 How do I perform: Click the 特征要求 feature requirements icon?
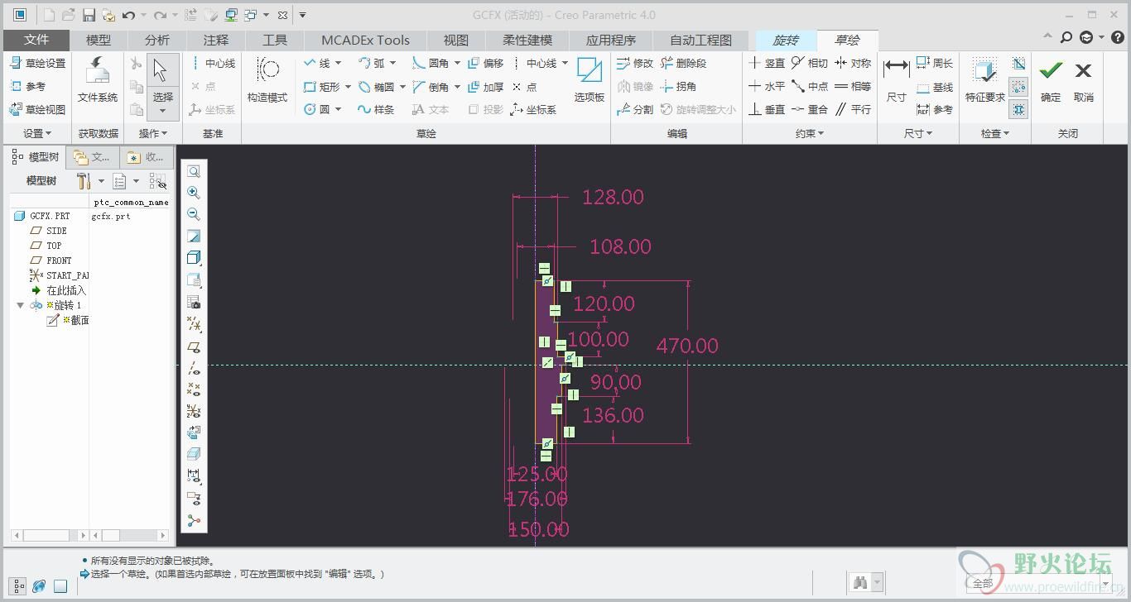click(x=984, y=72)
